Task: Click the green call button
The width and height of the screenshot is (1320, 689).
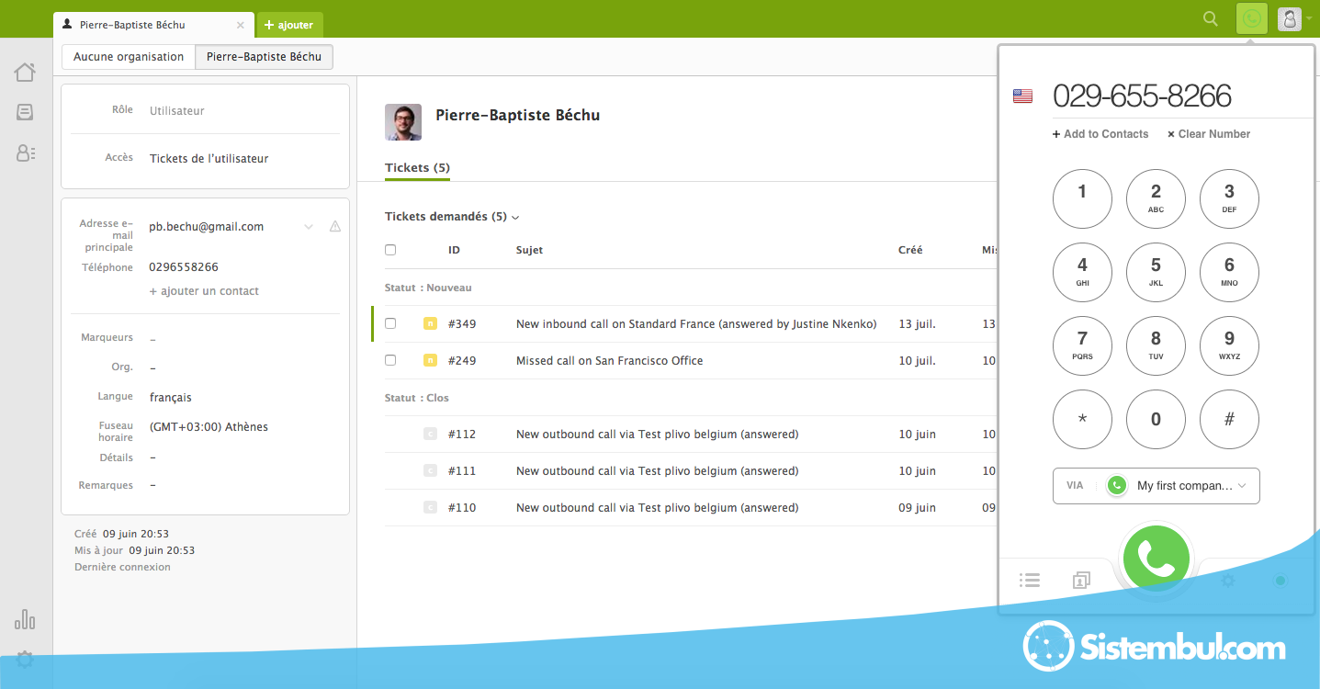Action: tap(1156, 559)
